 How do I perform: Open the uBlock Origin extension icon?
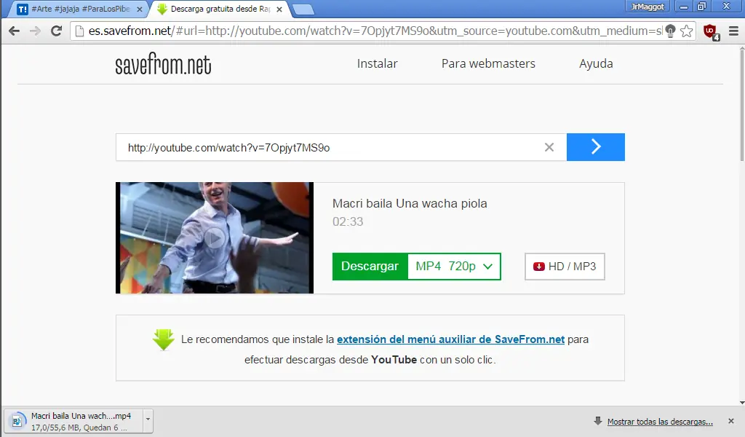click(x=712, y=32)
